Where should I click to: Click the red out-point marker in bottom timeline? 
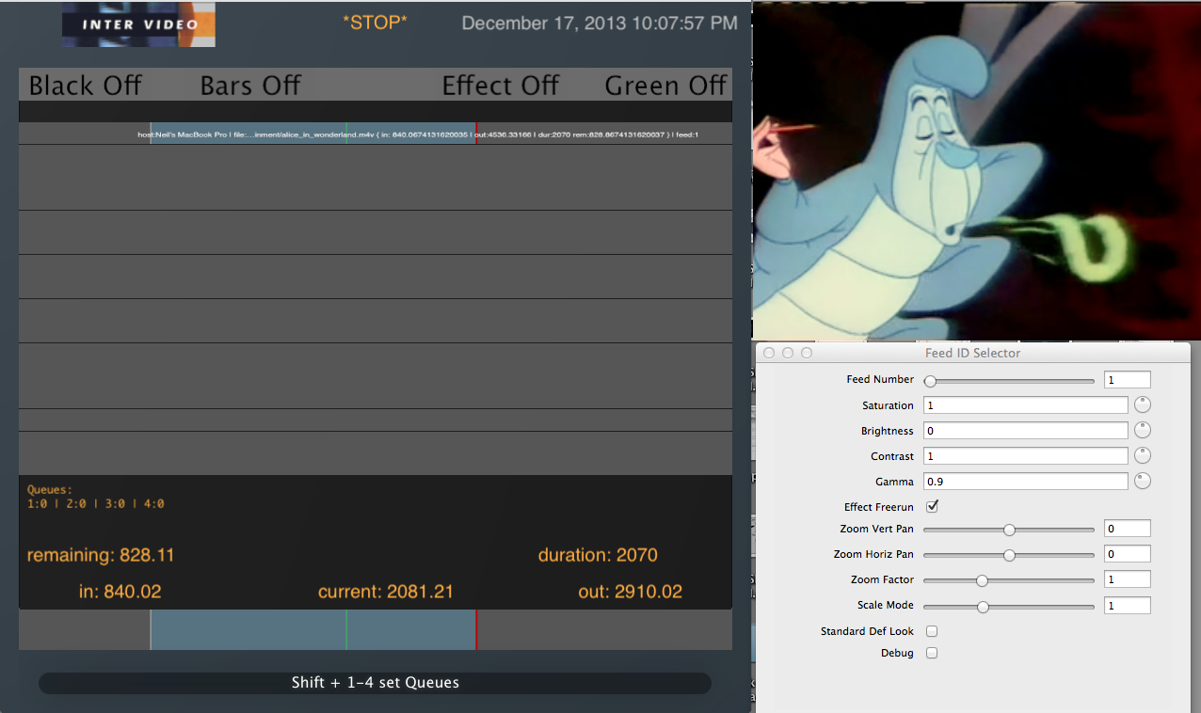[x=476, y=629]
